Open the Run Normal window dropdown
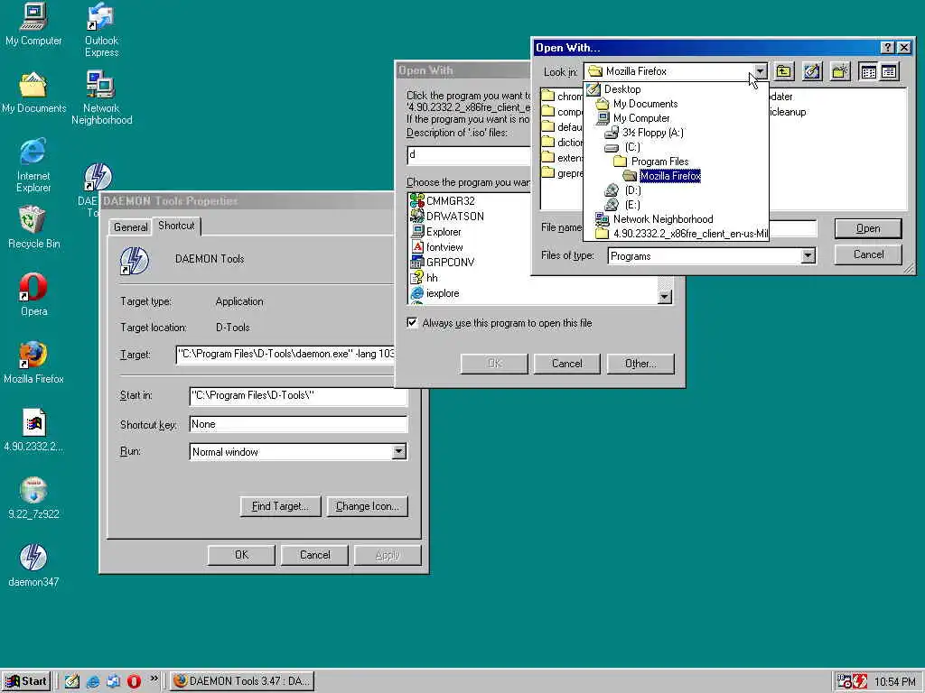Image resolution: width=925 pixels, height=693 pixels. (398, 451)
